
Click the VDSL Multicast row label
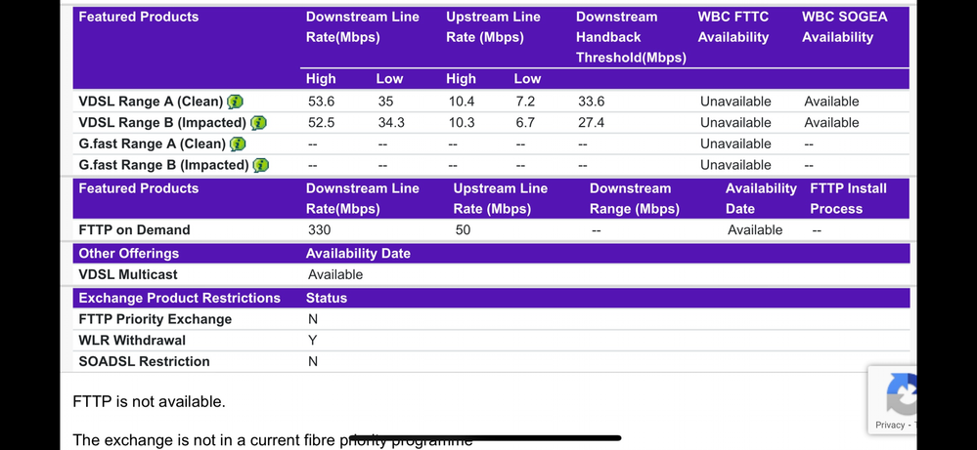coord(128,275)
